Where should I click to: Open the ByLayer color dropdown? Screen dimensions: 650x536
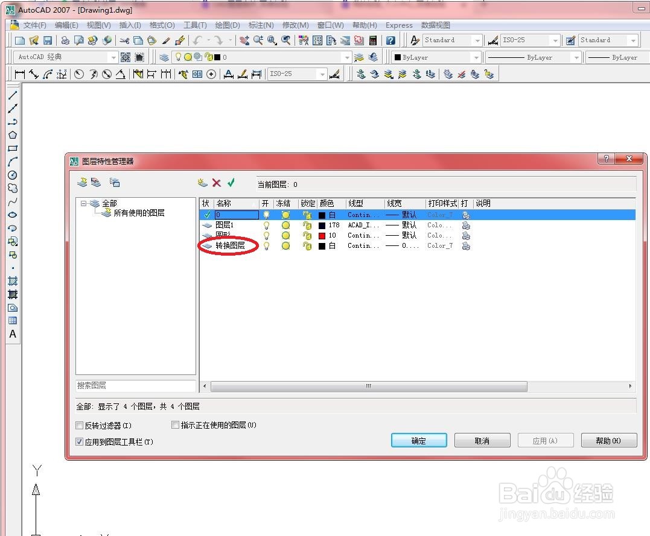(x=476, y=57)
